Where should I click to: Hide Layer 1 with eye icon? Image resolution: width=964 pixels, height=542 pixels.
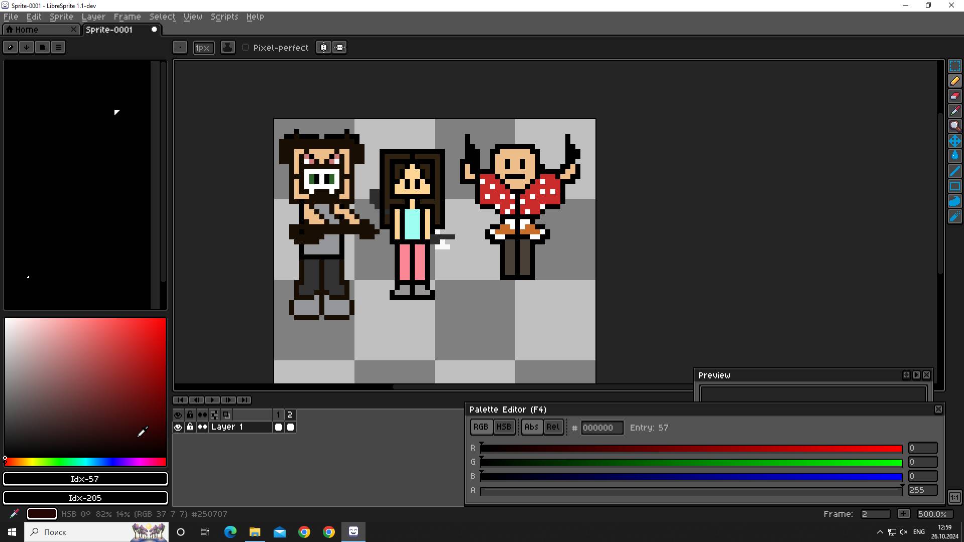[178, 427]
